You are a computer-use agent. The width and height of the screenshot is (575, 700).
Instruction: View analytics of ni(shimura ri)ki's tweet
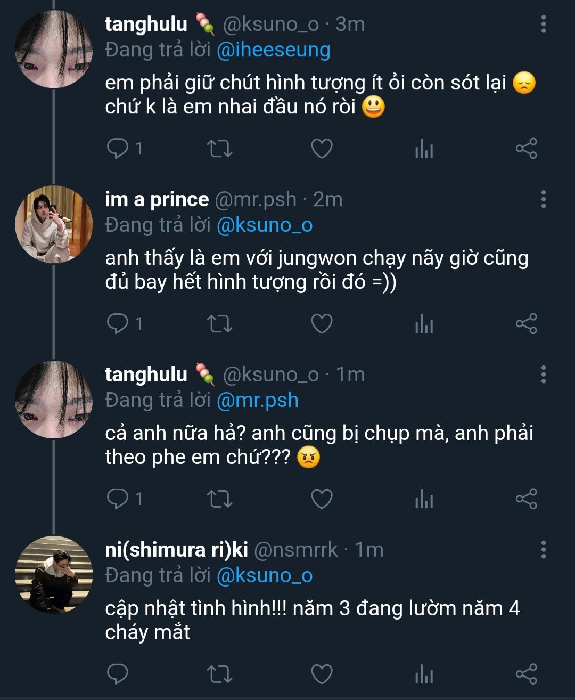click(x=424, y=674)
